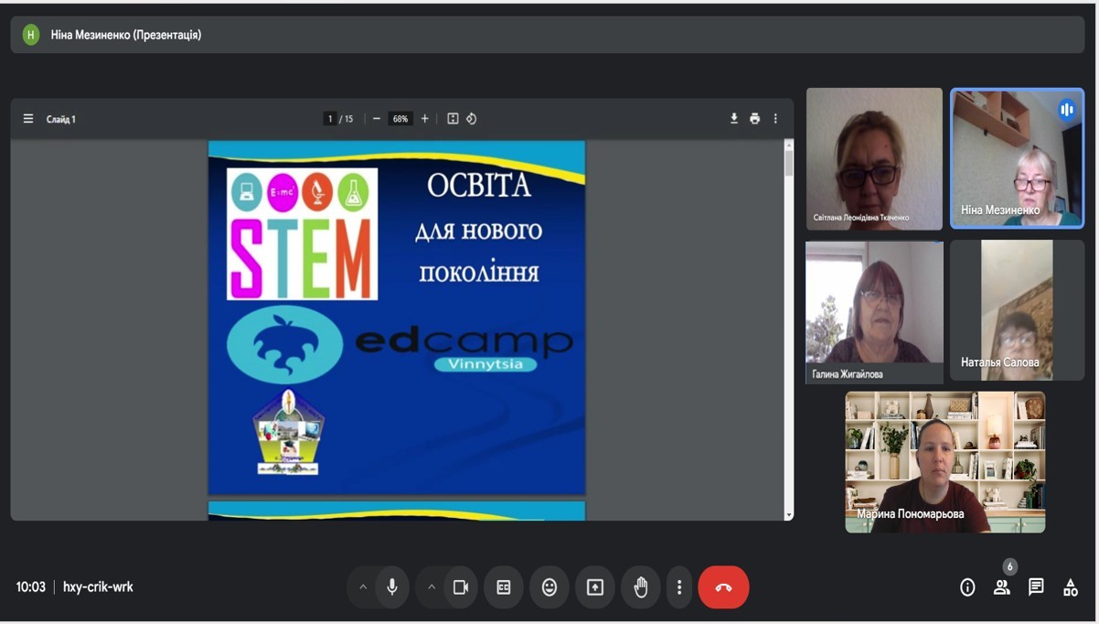Click the 68% zoom level field

coord(400,119)
